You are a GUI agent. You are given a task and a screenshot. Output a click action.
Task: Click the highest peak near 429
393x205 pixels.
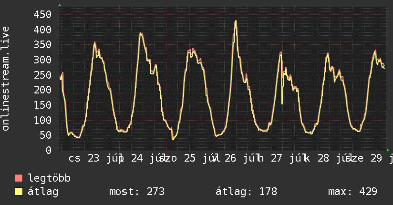(x=235, y=21)
